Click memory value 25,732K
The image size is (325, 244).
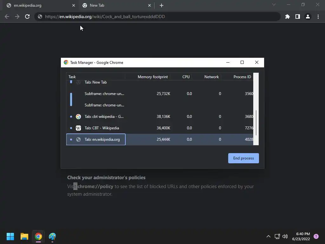pyautogui.click(x=163, y=94)
